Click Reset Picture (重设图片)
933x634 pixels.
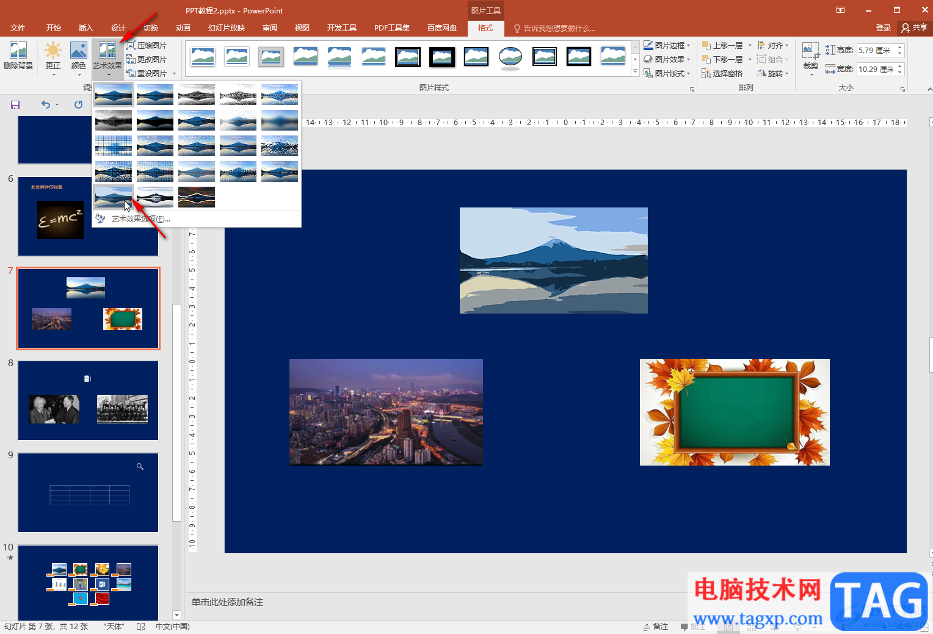(x=147, y=74)
